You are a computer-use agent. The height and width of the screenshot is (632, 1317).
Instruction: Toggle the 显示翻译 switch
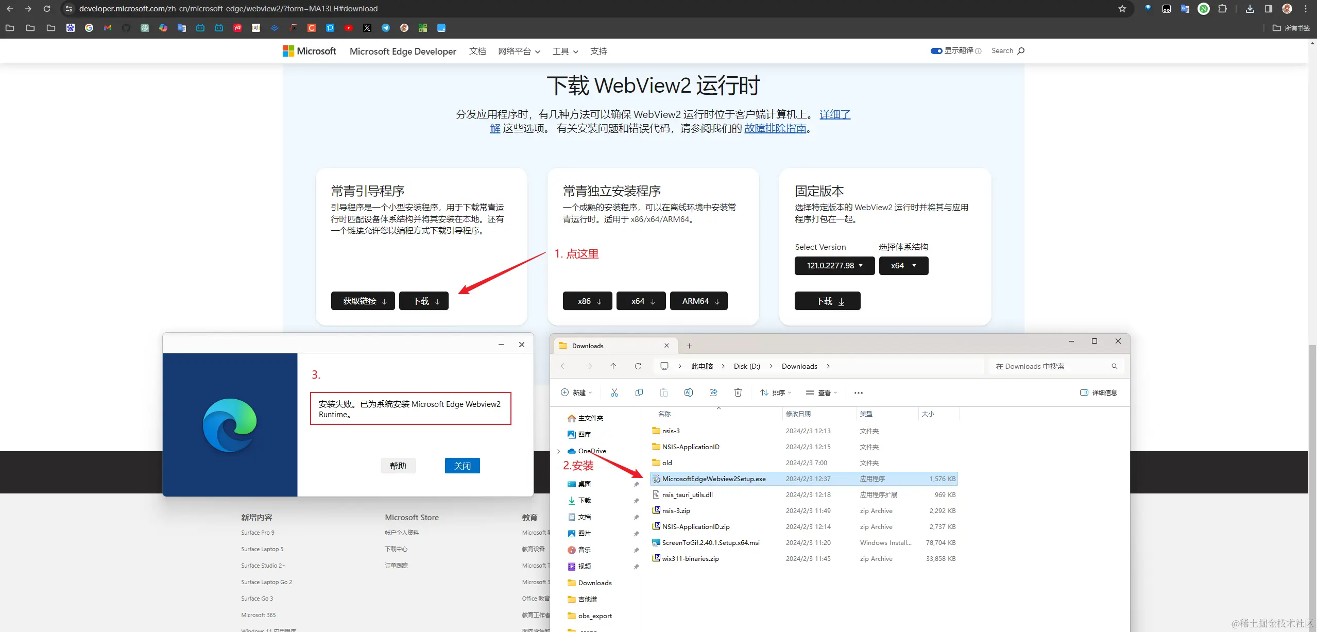(936, 51)
